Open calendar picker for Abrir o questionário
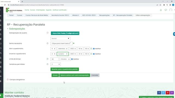175x98 pixels. [x=91, y=48]
